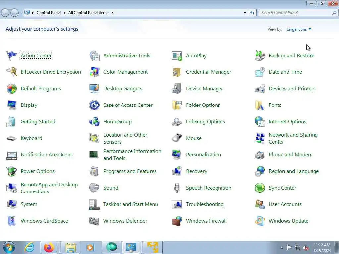The width and height of the screenshot is (339, 254).
Task: Click the refresh button beside address bar
Action: pyautogui.click(x=252, y=13)
